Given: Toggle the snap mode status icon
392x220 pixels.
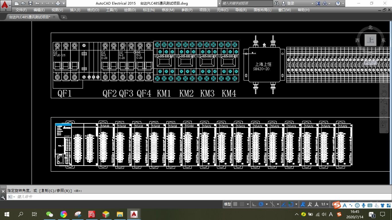Looking at the screenshot, I should pos(242,204).
